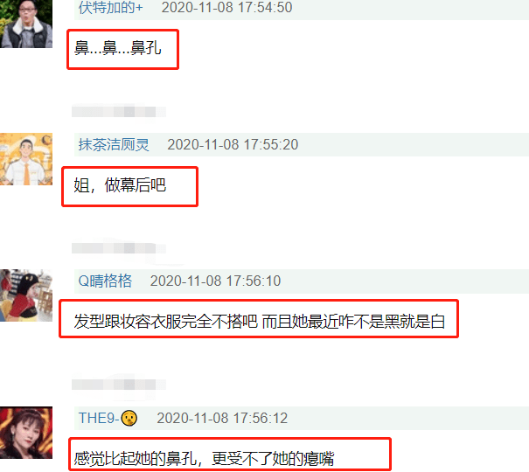Select the comment 鼻...鼻...鼻孔

(118, 47)
